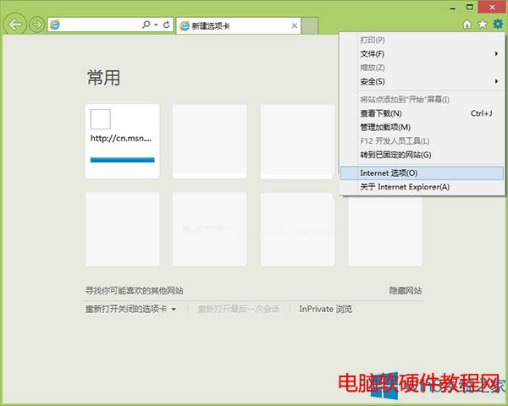Click the Forward navigation arrow button
The height and width of the screenshot is (406, 508).
click(x=36, y=25)
